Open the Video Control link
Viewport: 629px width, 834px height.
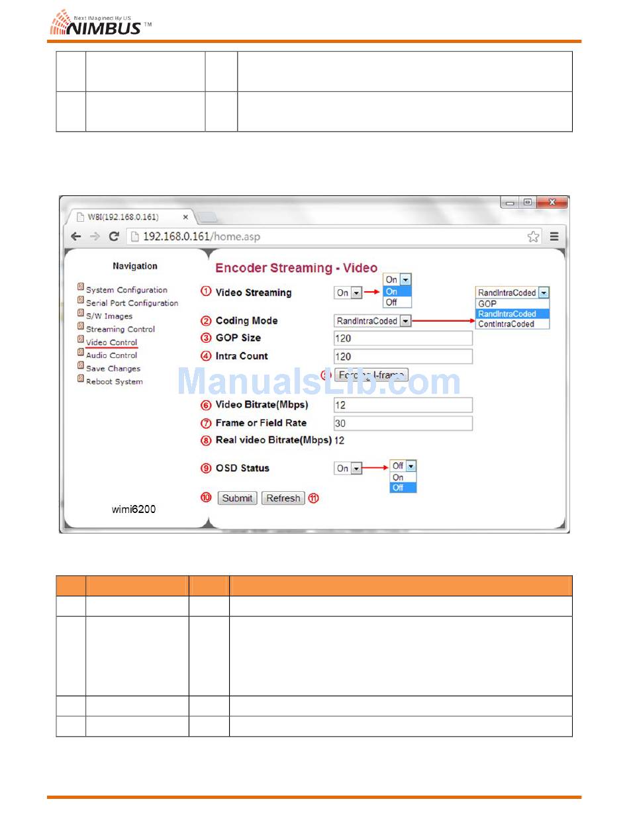111,342
